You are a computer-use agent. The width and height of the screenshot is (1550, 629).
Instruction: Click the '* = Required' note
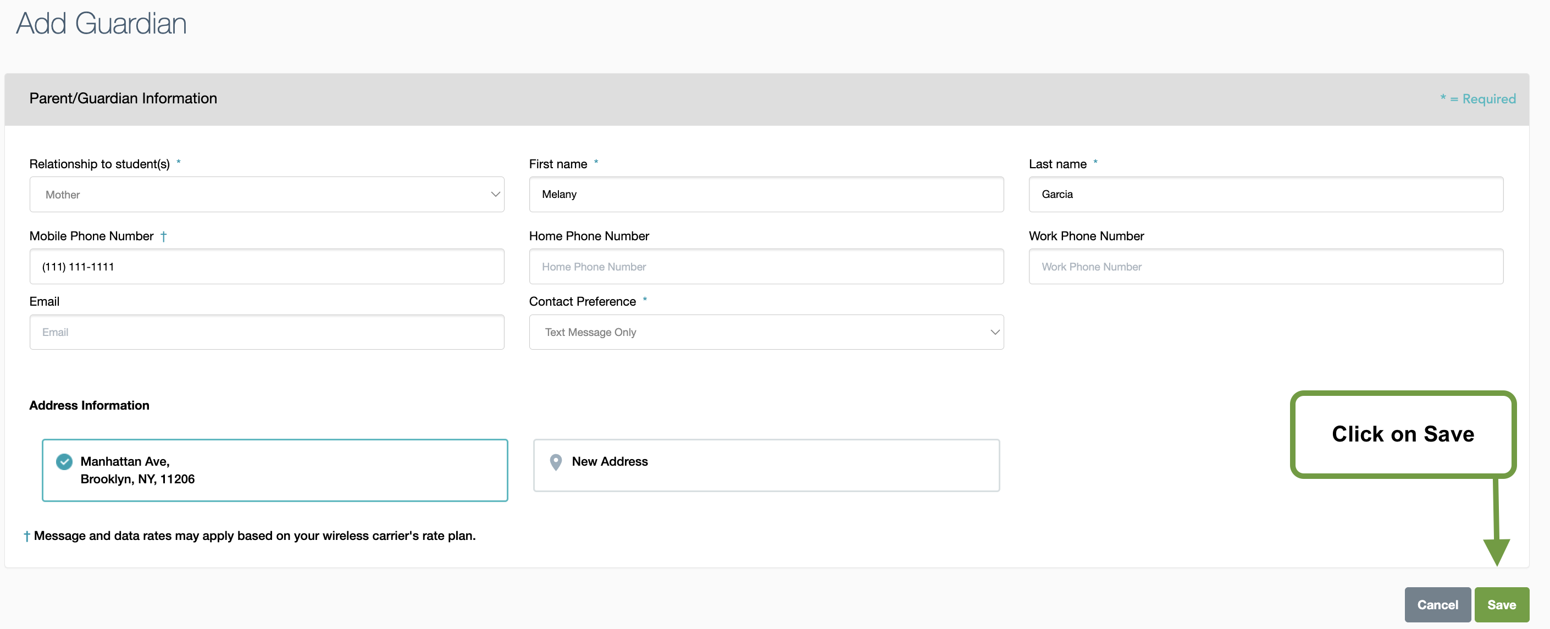tap(1478, 99)
